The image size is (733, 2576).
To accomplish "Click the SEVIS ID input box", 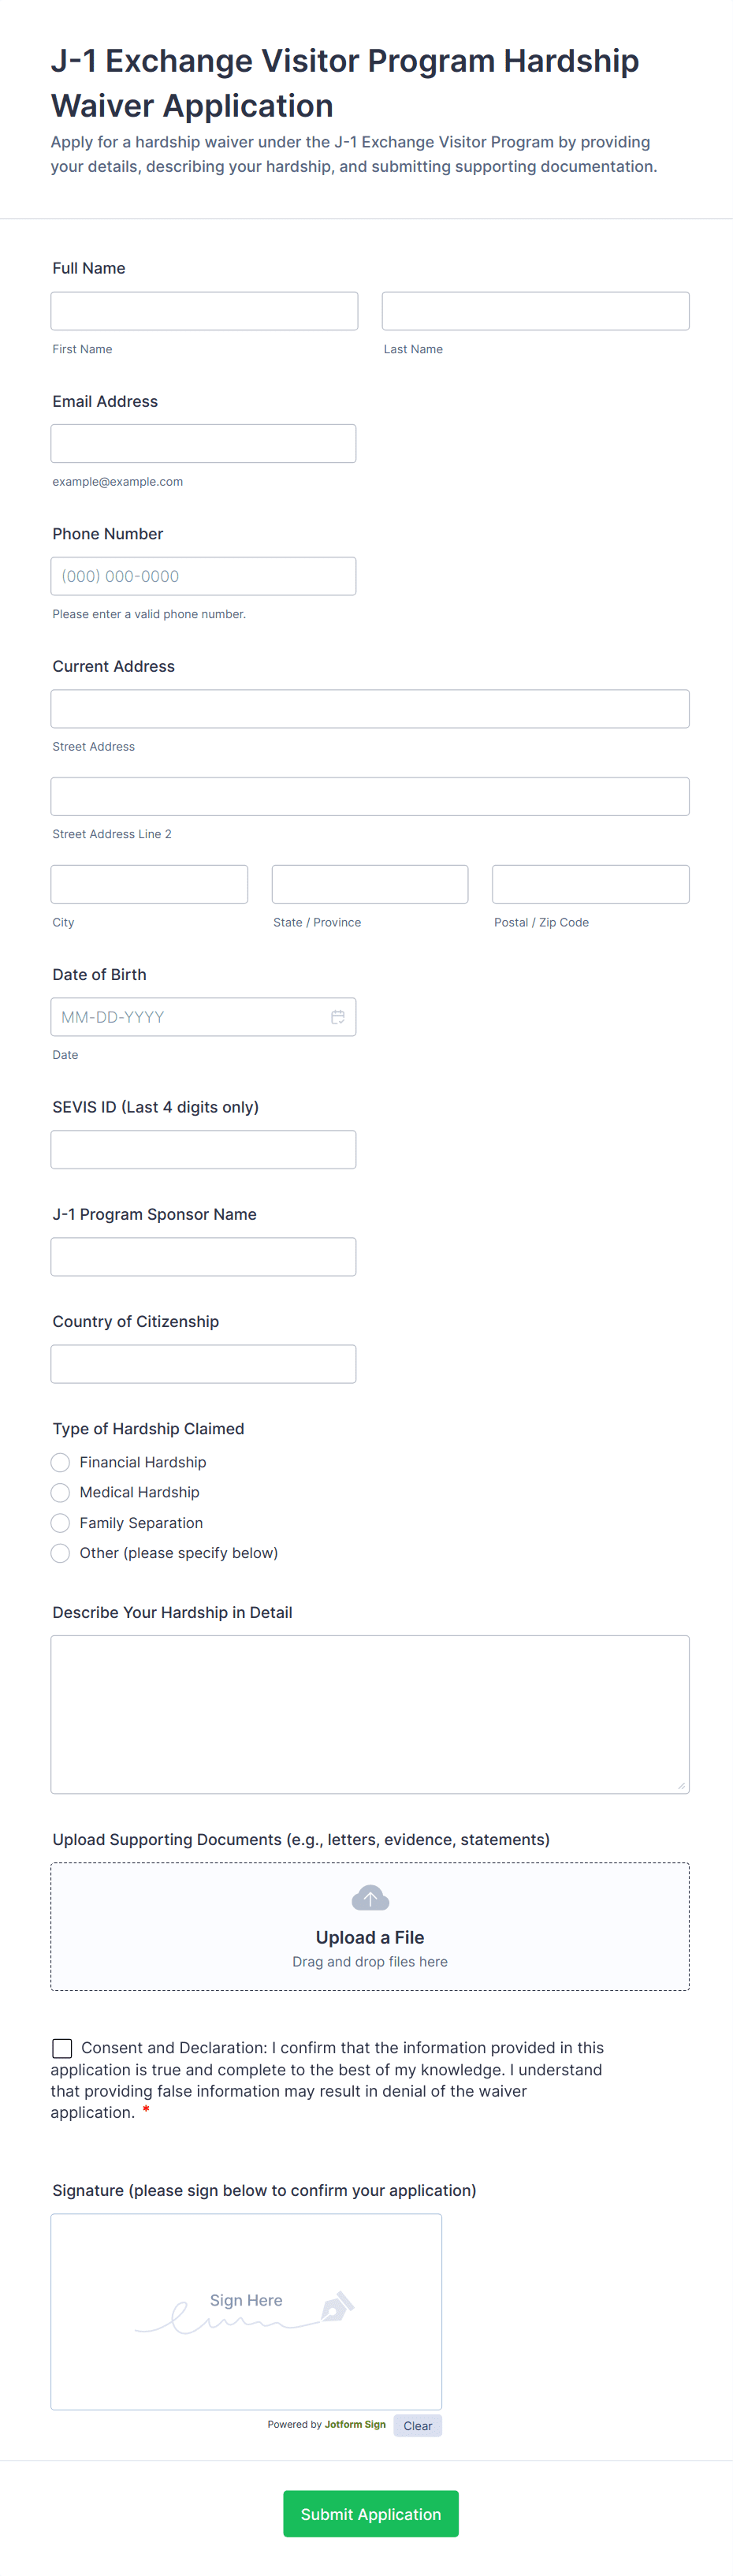I will [203, 1150].
